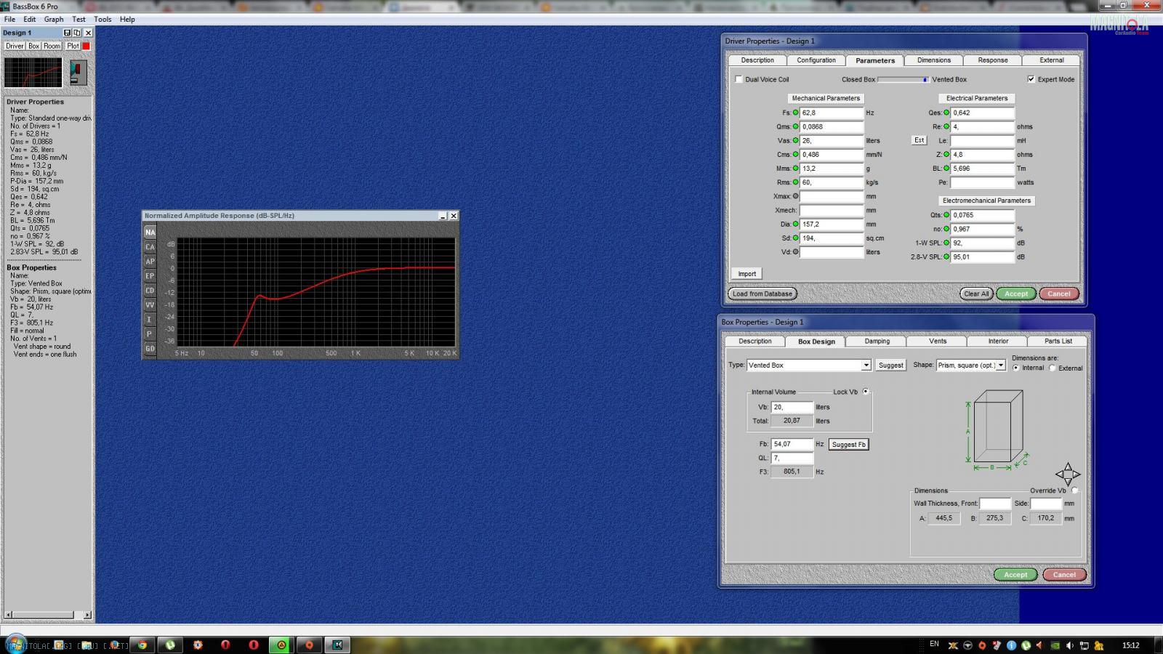Click the speaker box thumbnail icon

click(78, 73)
